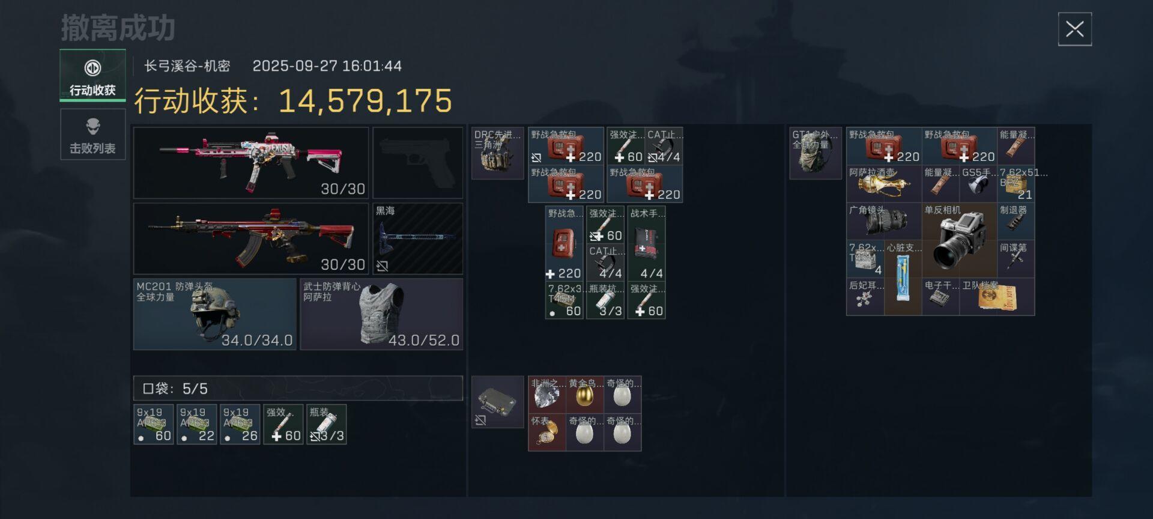Screen dimensions: 1153x519
Task: Select the 阿萨拉酒壶 golden jug item
Action: tap(884, 184)
